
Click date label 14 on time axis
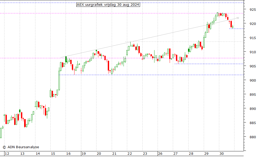pyautogui.click(x=38, y=154)
